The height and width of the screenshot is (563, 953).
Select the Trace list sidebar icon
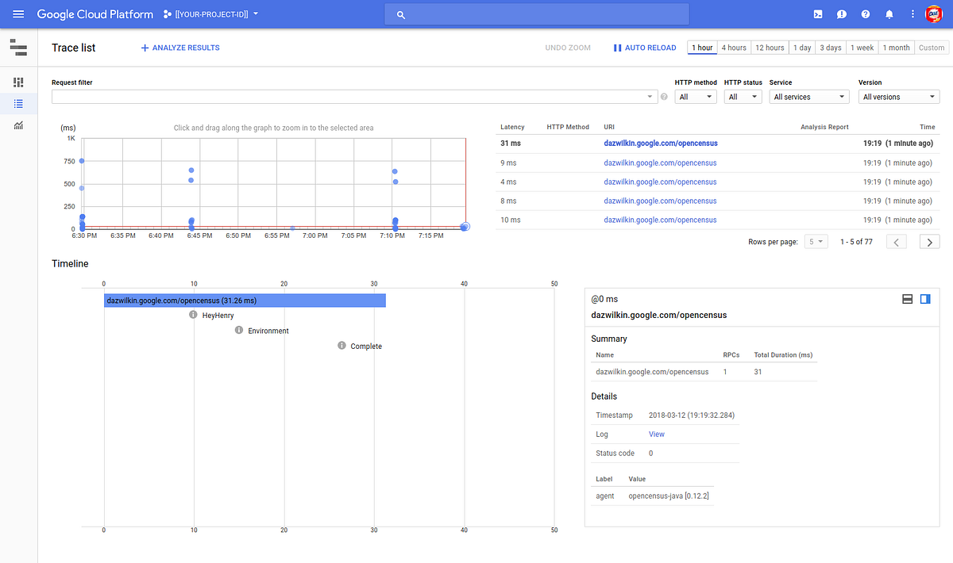[17, 103]
